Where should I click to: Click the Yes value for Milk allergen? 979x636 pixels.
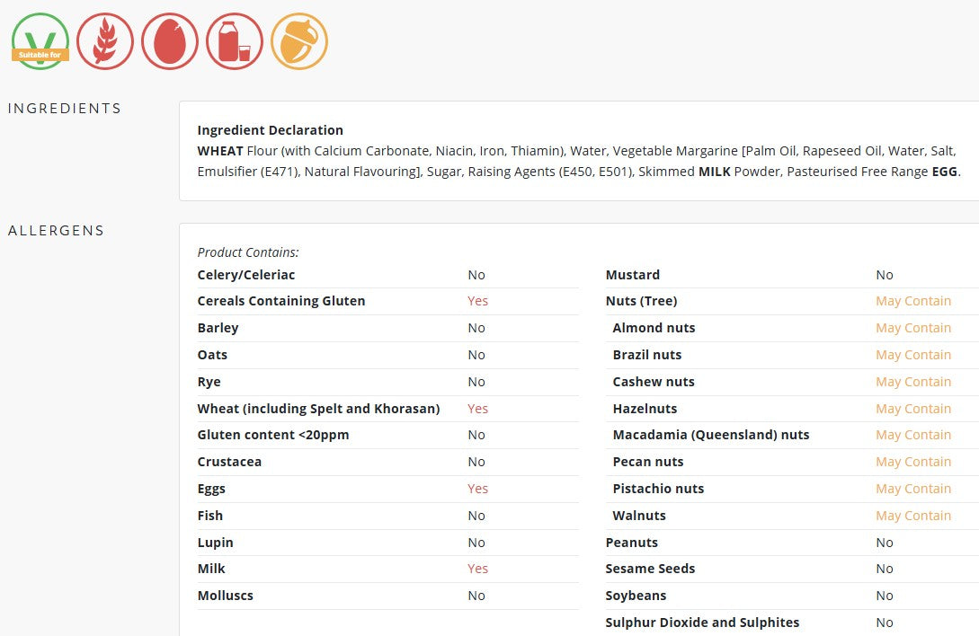477,569
